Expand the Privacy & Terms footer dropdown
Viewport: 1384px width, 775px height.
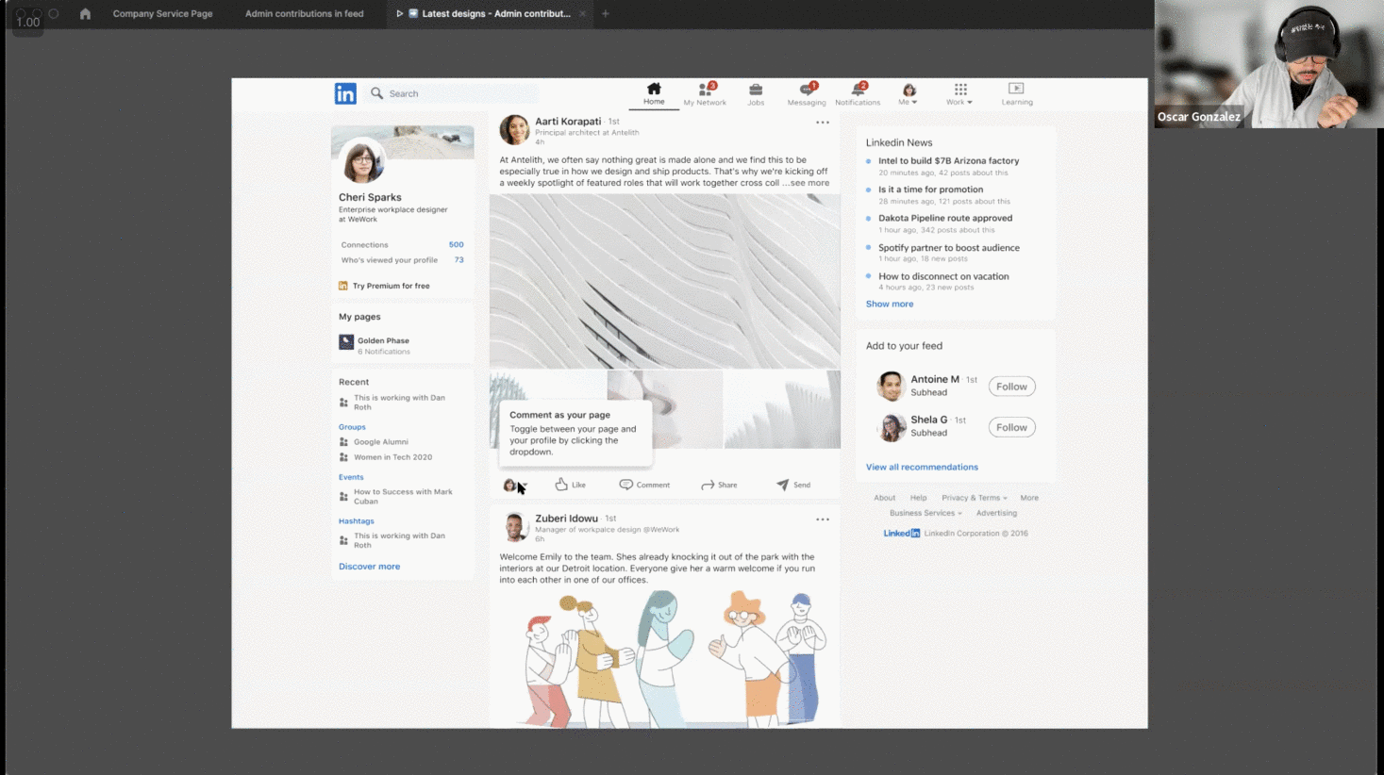click(x=975, y=498)
